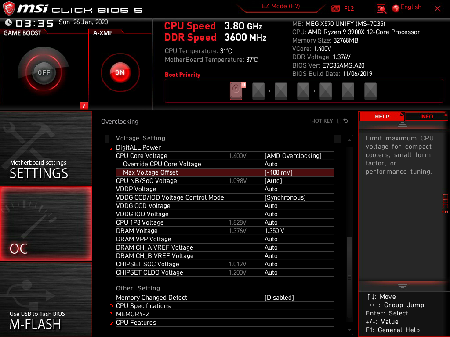This screenshot has width=450, height=337.
Task: Click the Boot Priority label
Action: tap(182, 75)
